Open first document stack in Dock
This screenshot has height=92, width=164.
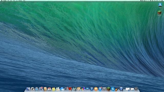coord(128,89)
